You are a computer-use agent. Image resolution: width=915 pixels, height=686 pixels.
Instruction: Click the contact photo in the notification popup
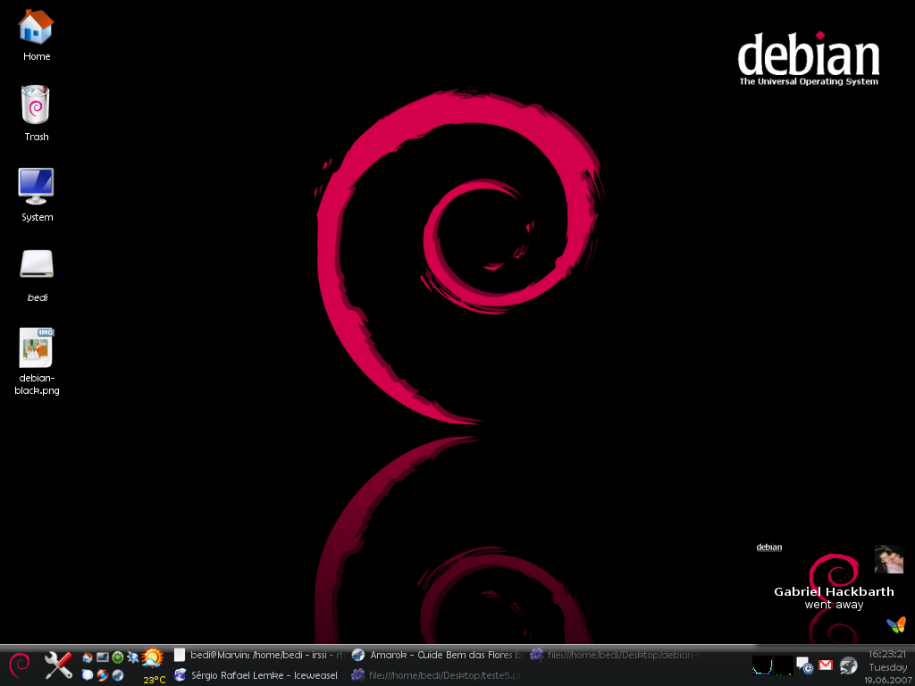tap(888, 559)
